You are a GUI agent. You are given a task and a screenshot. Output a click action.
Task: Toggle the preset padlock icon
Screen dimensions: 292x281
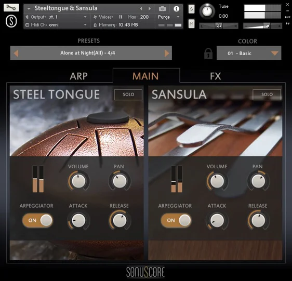208,54
